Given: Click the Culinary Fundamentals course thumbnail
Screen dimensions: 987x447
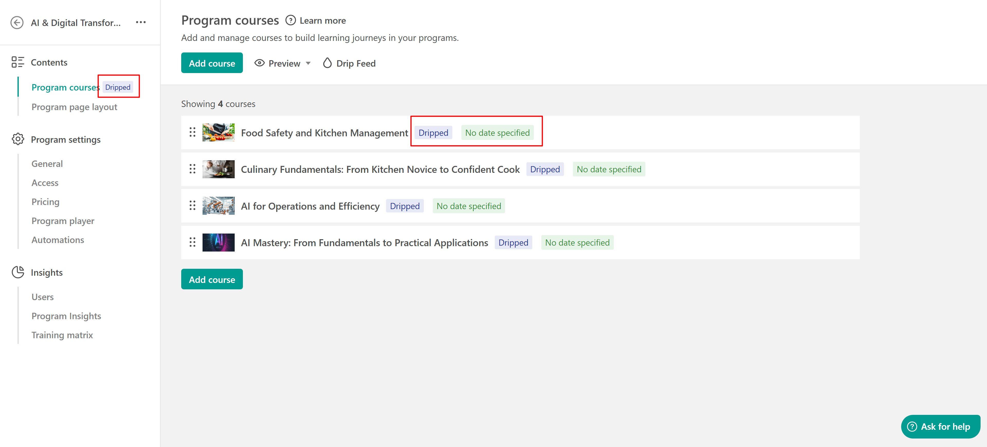Looking at the screenshot, I should 218,169.
